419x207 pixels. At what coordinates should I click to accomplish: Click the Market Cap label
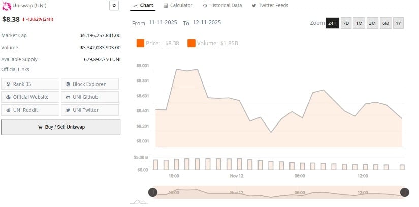click(x=14, y=35)
